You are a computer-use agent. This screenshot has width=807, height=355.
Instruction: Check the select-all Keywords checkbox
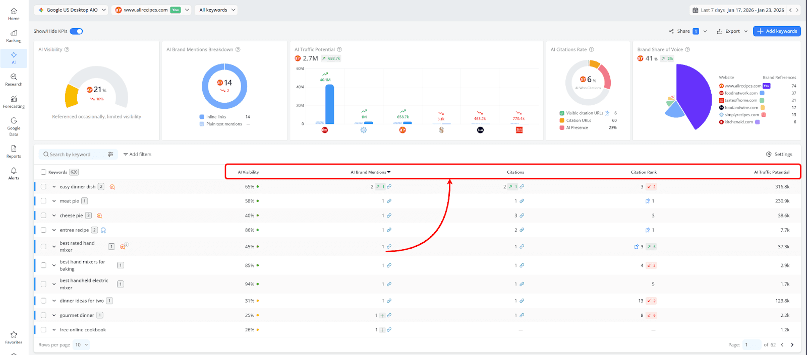43,172
